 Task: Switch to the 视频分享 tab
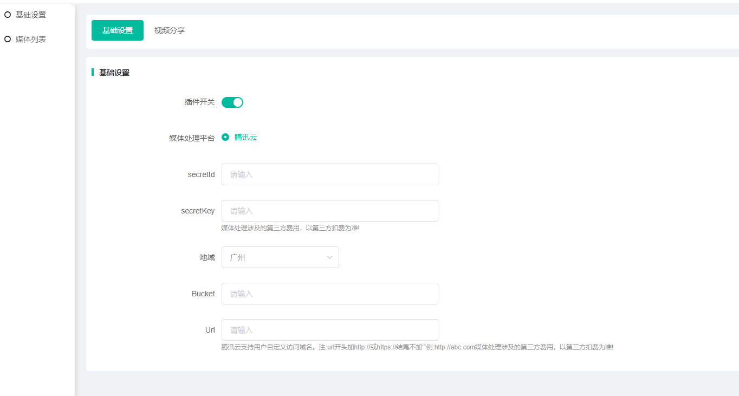click(170, 30)
